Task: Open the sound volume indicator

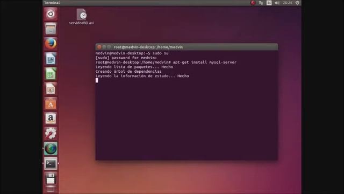Action: 277,3
